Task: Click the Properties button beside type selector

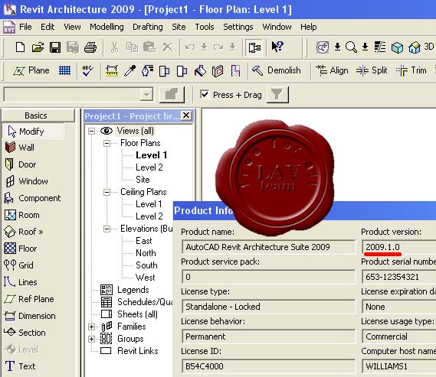Action: click(x=172, y=95)
